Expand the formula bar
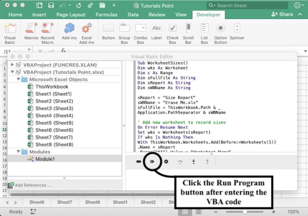Screen dimensions: 308x216 click(305, 51)
